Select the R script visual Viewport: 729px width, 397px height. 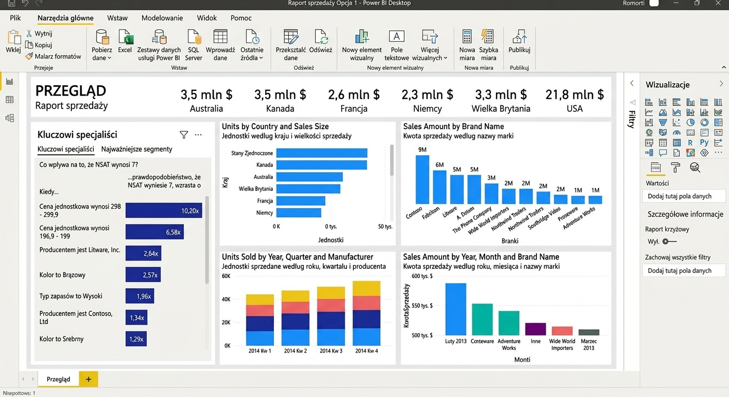[x=690, y=143]
